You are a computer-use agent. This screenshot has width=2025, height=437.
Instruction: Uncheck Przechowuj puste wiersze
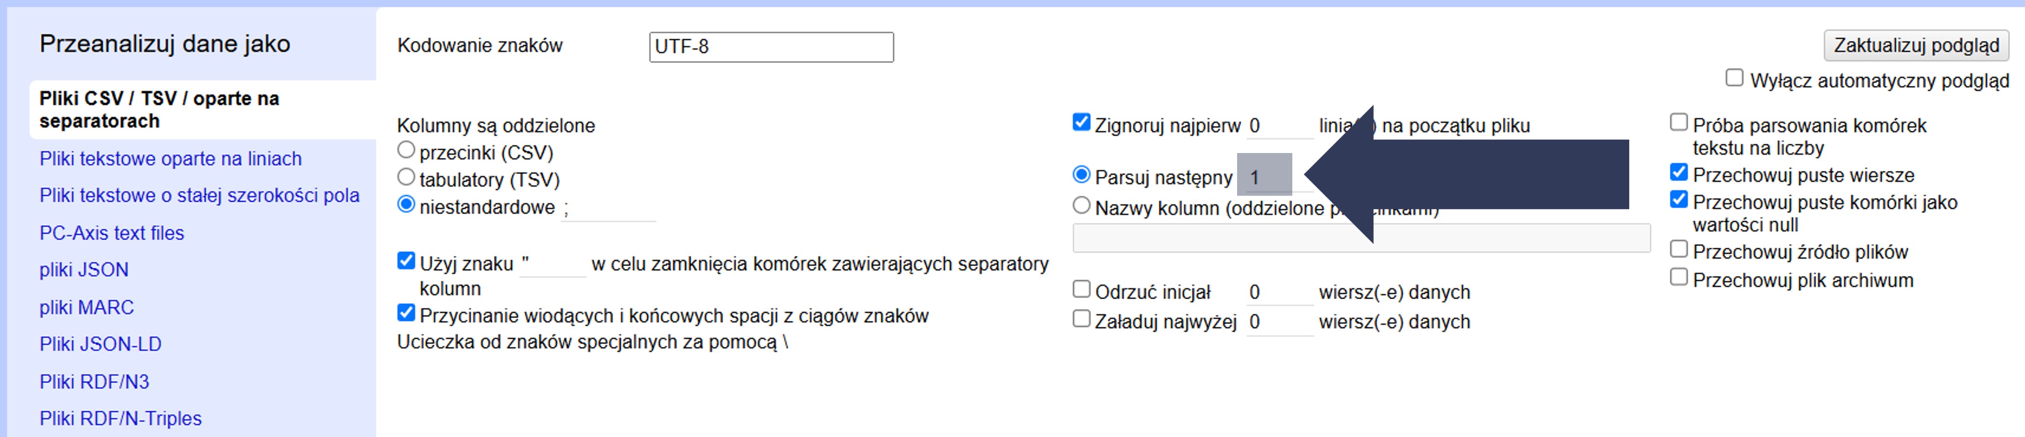point(1678,173)
